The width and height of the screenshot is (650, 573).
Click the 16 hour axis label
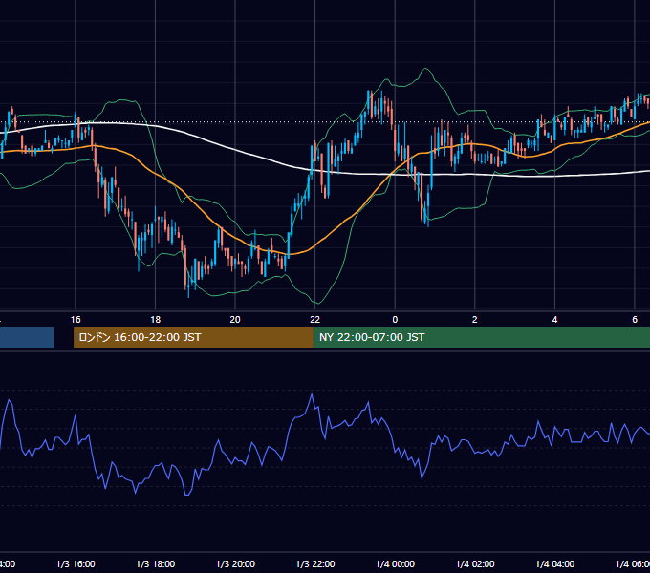(x=76, y=319)
